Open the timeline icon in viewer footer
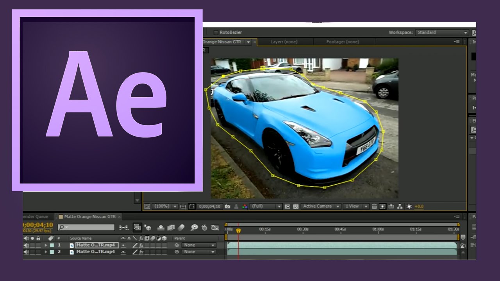The height and width of the screenshot is (281, 500). [x=391, y=206]
